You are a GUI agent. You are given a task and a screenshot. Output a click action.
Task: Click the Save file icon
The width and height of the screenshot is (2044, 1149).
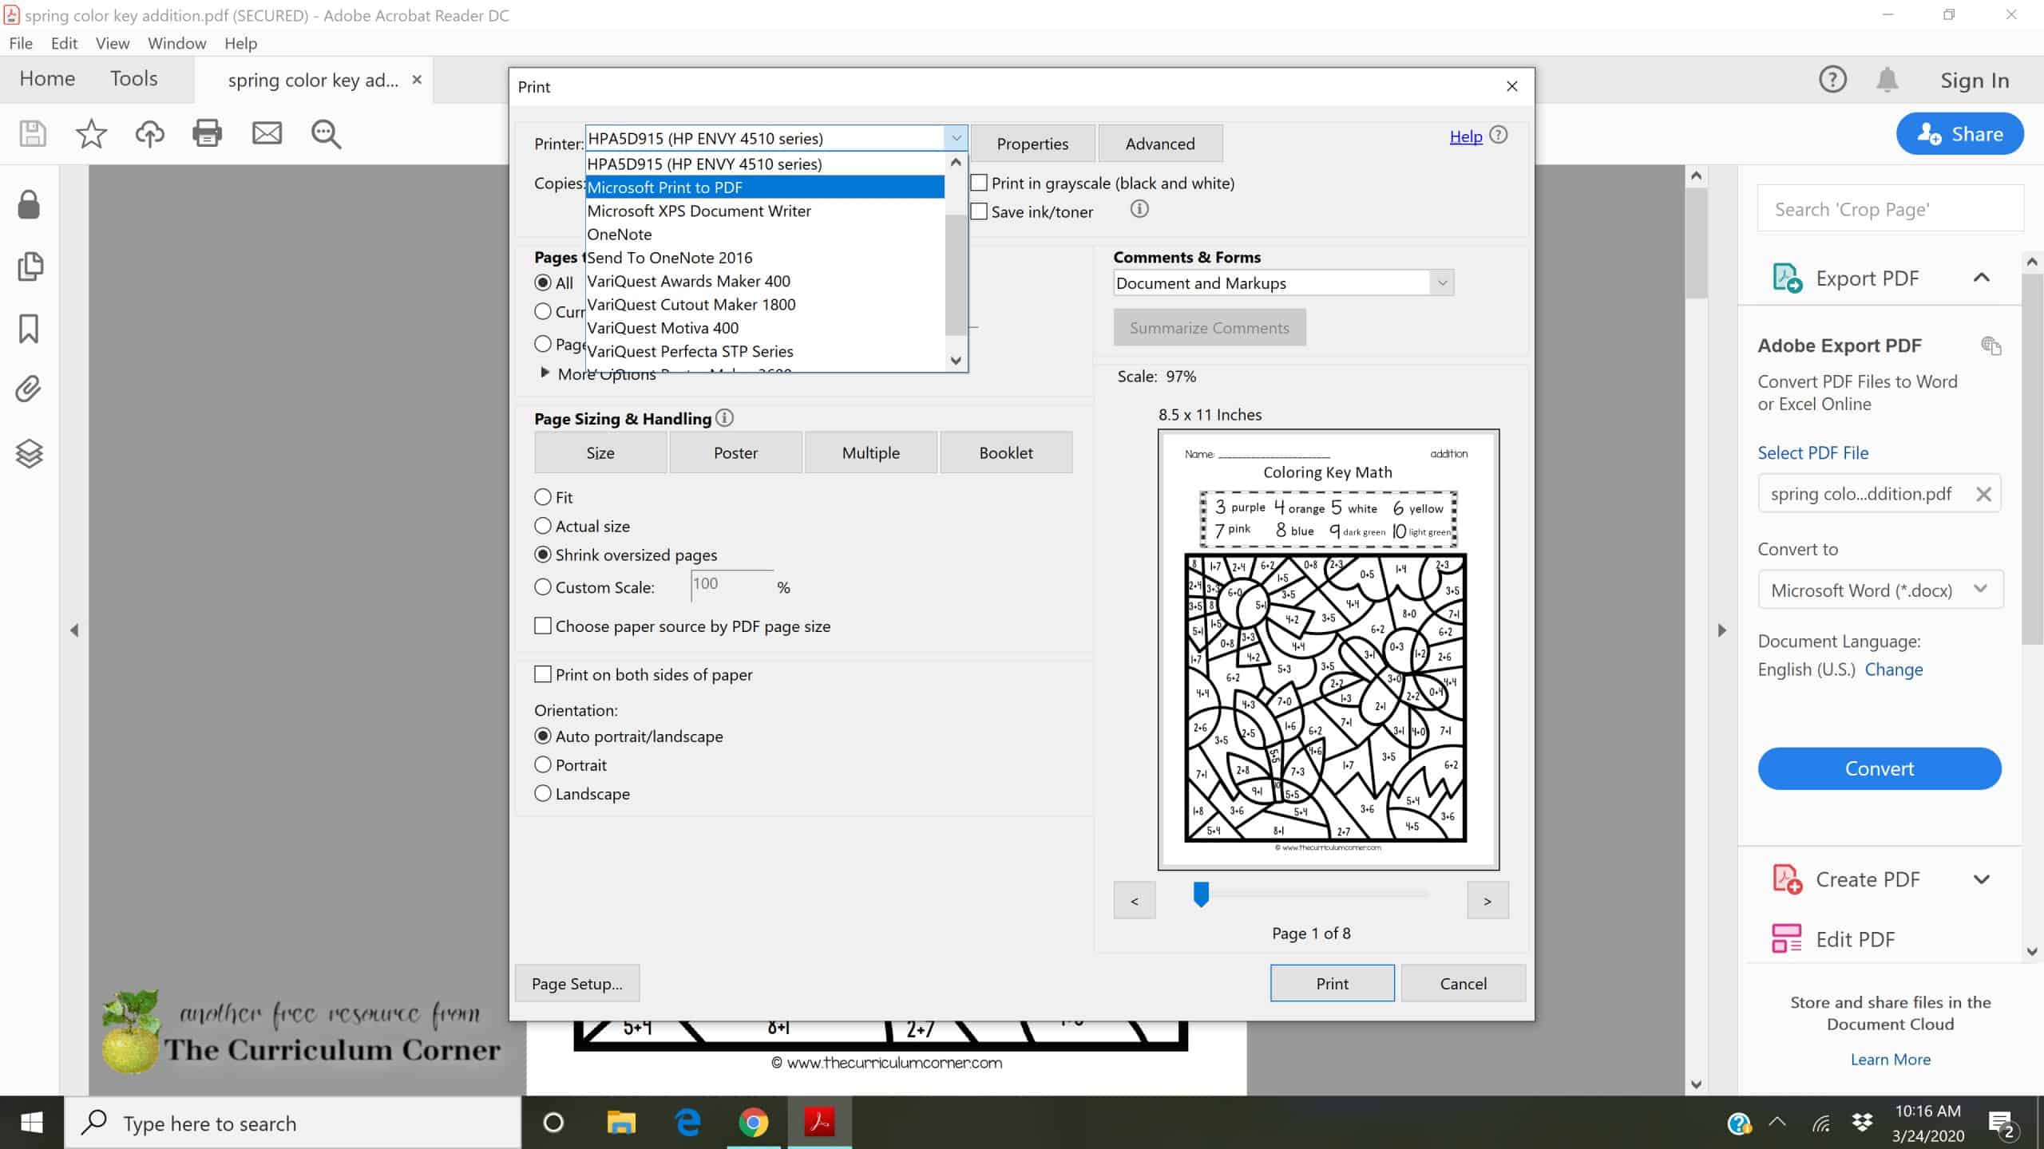pos(31,133)
